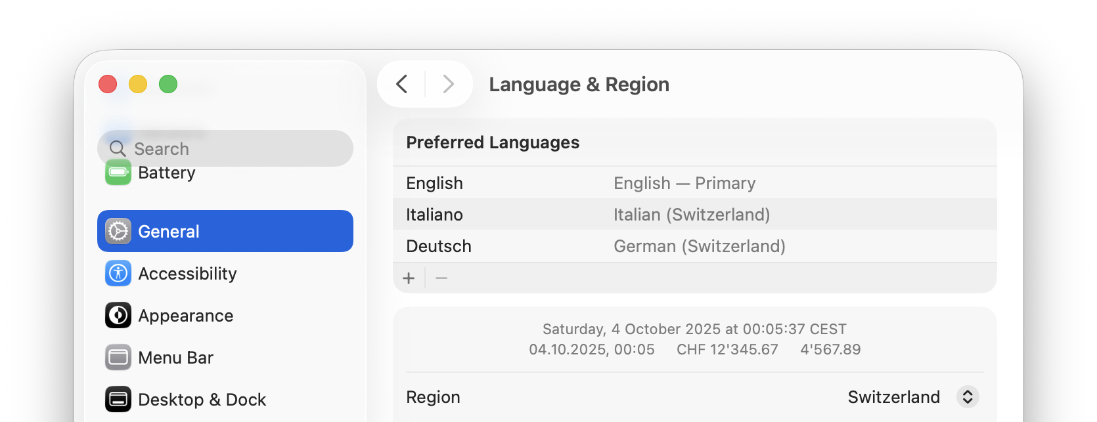Click the General gear icon in sidebar
Image resolution: width=1097 pixels, height=422 pixels.
point(118,231)
